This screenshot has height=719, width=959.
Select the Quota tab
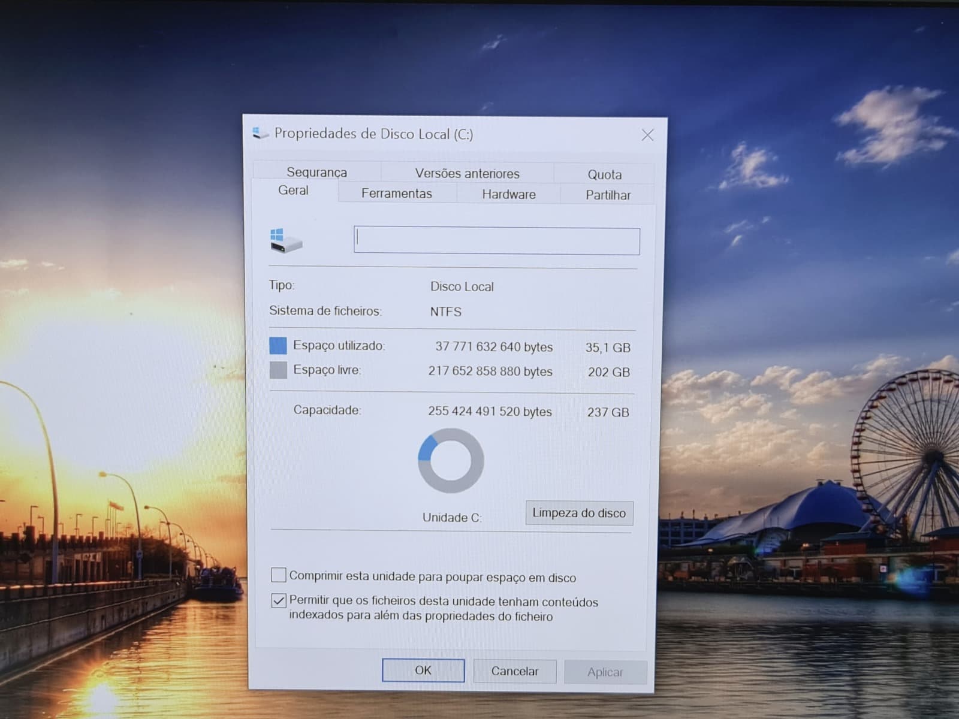pyautogui.click(x=604, y=174)
